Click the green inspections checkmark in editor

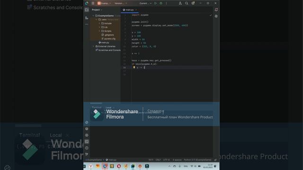pyautogui.click(x=210, y=15)
